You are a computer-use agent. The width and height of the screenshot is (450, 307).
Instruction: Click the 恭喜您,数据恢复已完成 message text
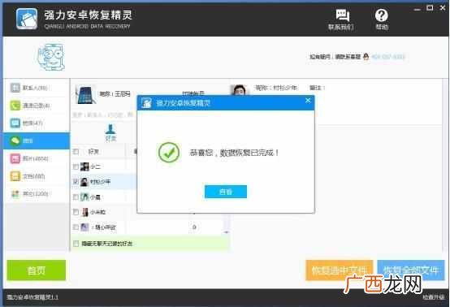click(234, 153)
